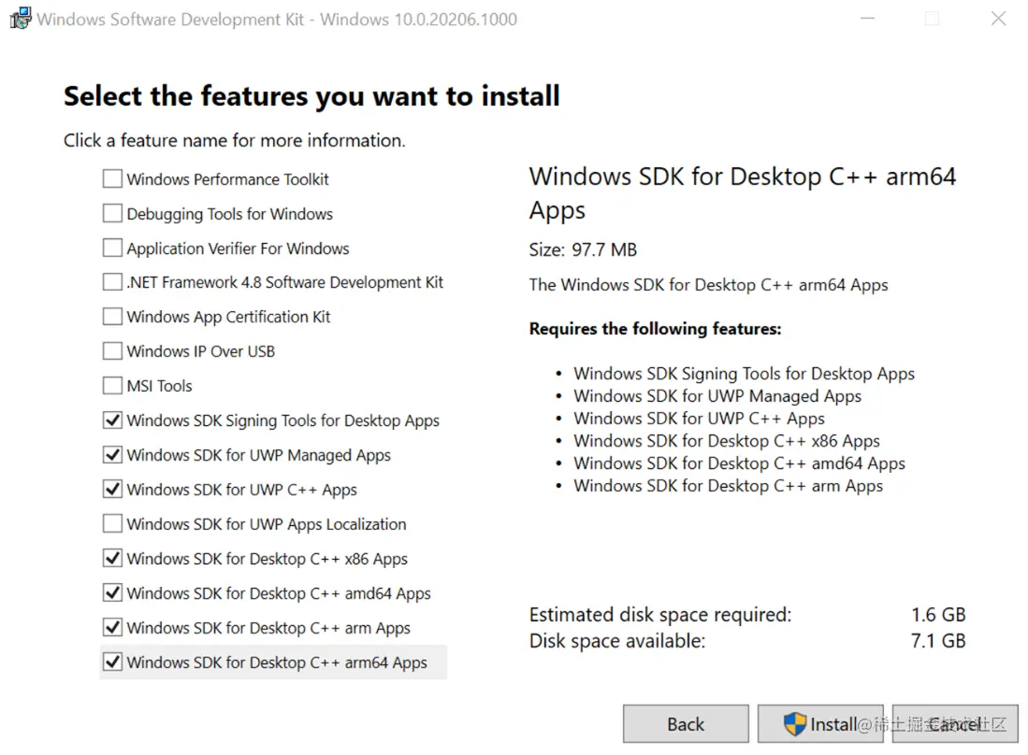Untick Desktop C++ amd64 Apps checkbox
This screenshot has width=1028, height=755.
click(112, 592)
